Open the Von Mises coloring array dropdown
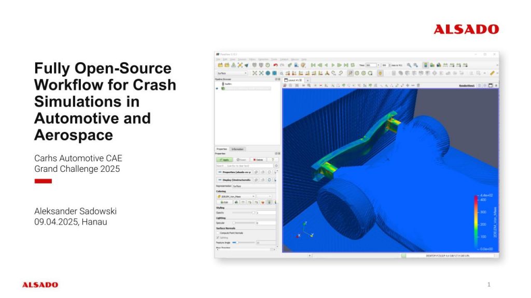Screen dimensions: 531x298 coord(235,197)
